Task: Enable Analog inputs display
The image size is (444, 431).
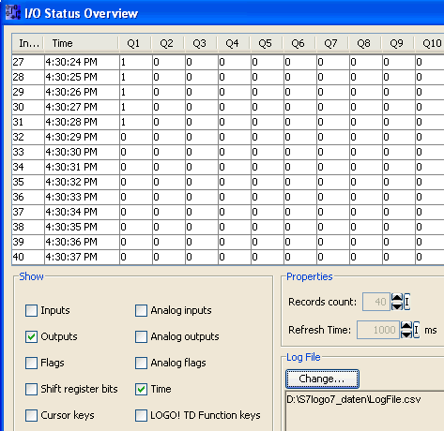Action: [x=141, y=310]
